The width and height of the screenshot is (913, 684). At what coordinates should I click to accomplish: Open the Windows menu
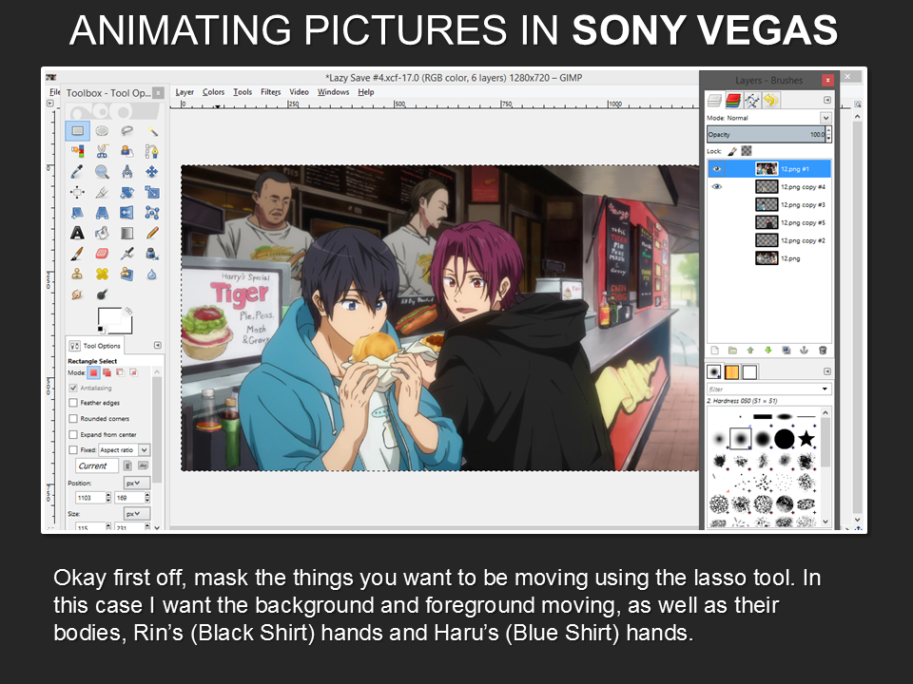click(333, 92)
